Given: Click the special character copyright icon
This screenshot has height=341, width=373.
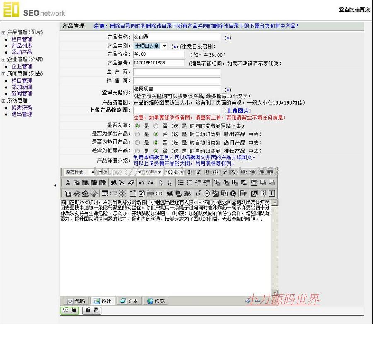Looking at the screenshot, I should click(198, 193).
